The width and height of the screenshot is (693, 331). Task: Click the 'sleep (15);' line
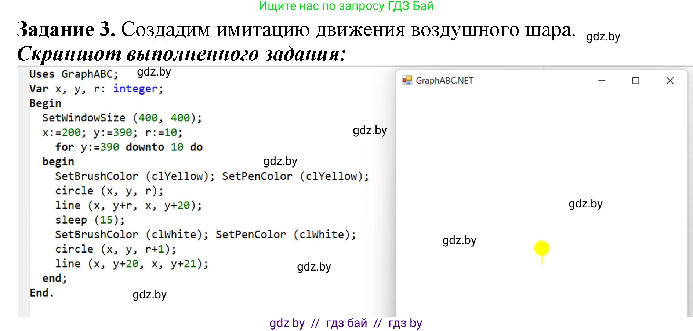point(90,220)
